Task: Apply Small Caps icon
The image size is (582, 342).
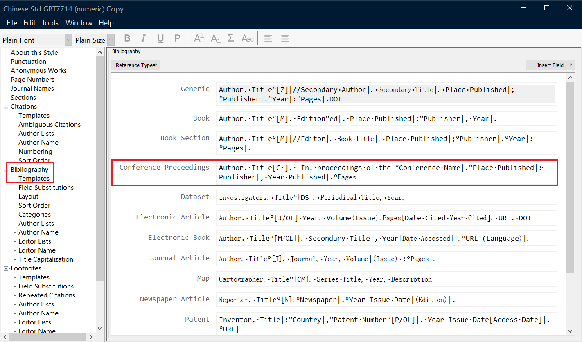Action: coord(248,38)
